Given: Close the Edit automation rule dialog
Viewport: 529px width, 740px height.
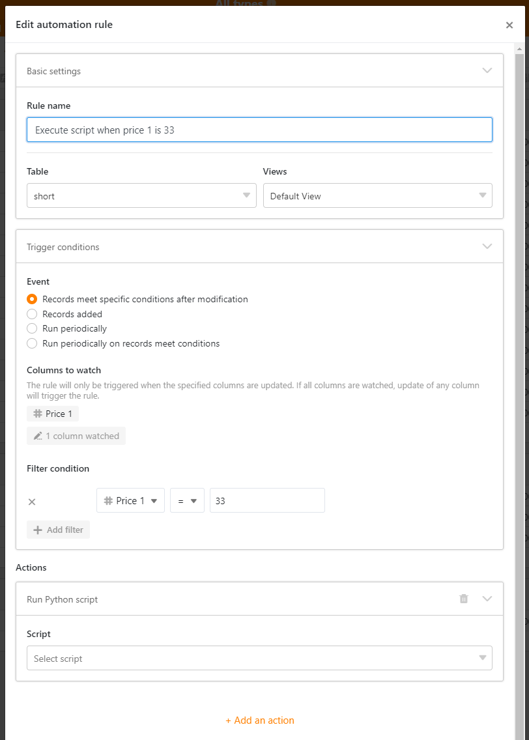Looking at the screenshot, I should point(509,25).
